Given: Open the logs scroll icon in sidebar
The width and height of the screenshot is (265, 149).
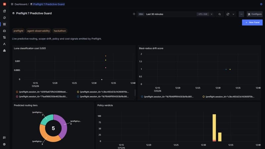Looking at the screenshot, I should [x=4, y=37].
